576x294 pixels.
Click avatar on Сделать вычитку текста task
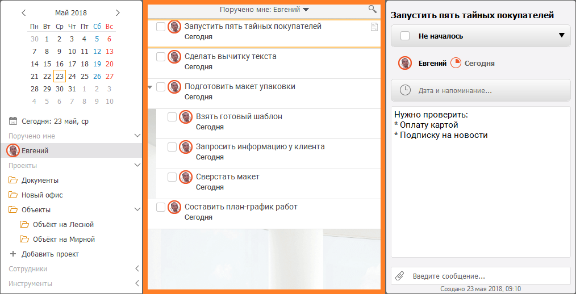[174, 57]
